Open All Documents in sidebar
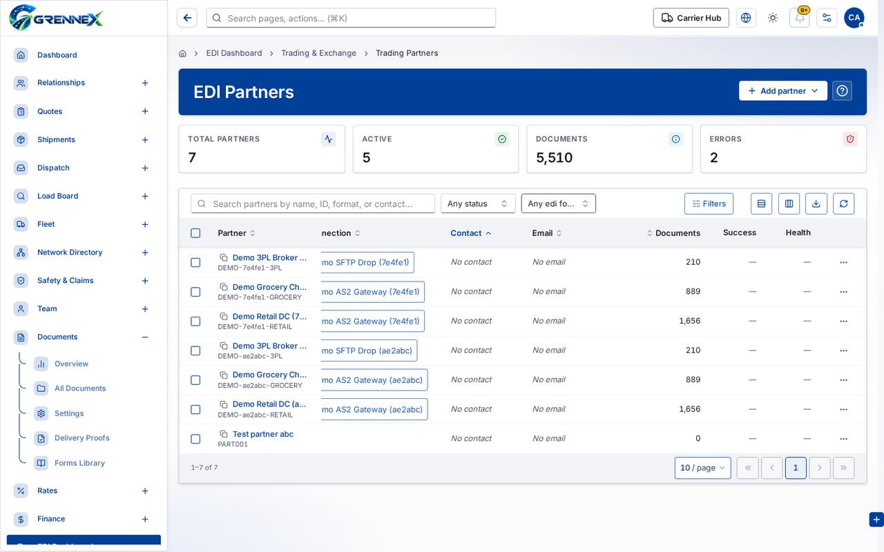 (x=80, y=388)
